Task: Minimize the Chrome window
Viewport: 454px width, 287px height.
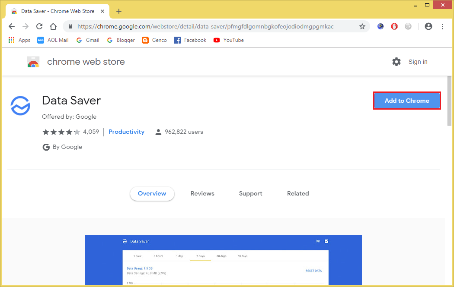Action: tap(416, 5)
